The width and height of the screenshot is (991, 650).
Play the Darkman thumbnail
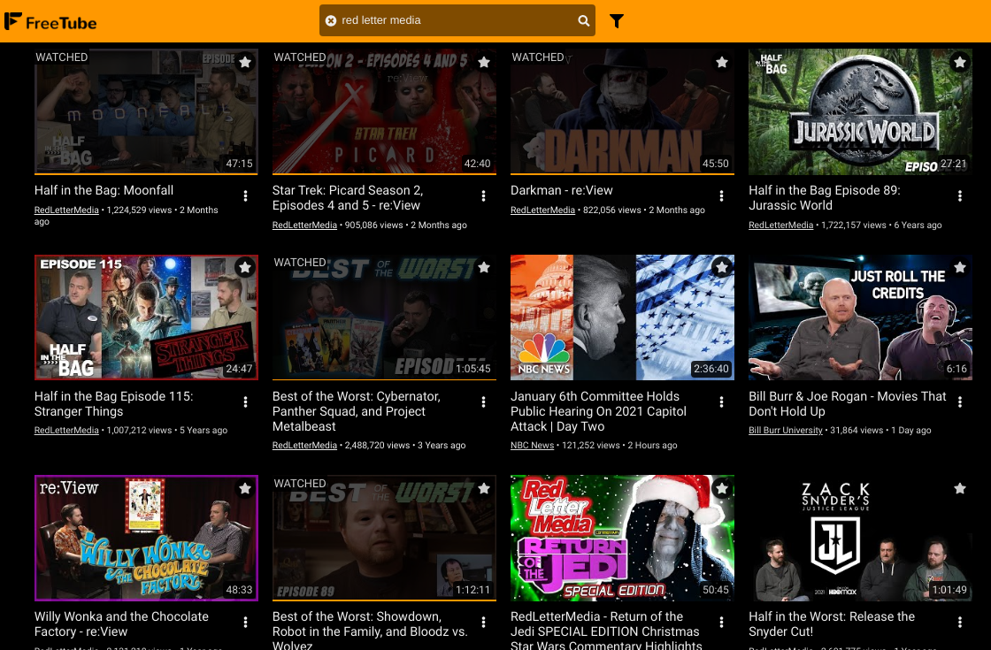pos(623,111)
